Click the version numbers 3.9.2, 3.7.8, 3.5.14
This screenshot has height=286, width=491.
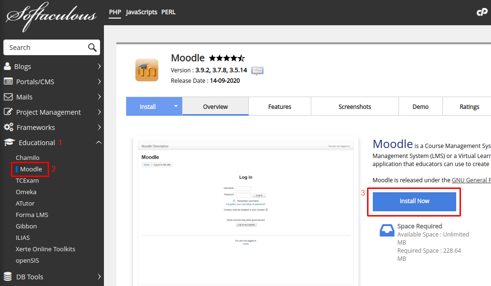(x=221, y=70)
